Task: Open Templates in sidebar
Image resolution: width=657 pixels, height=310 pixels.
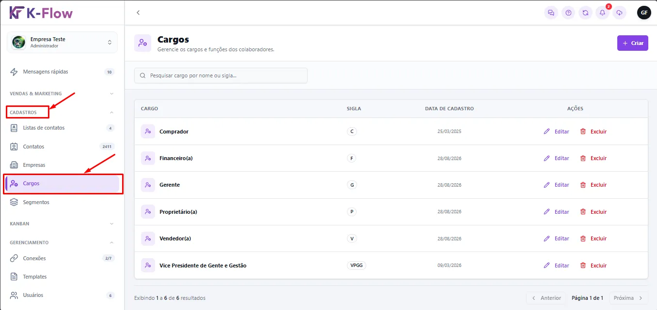Action: (x=62, y=277)
